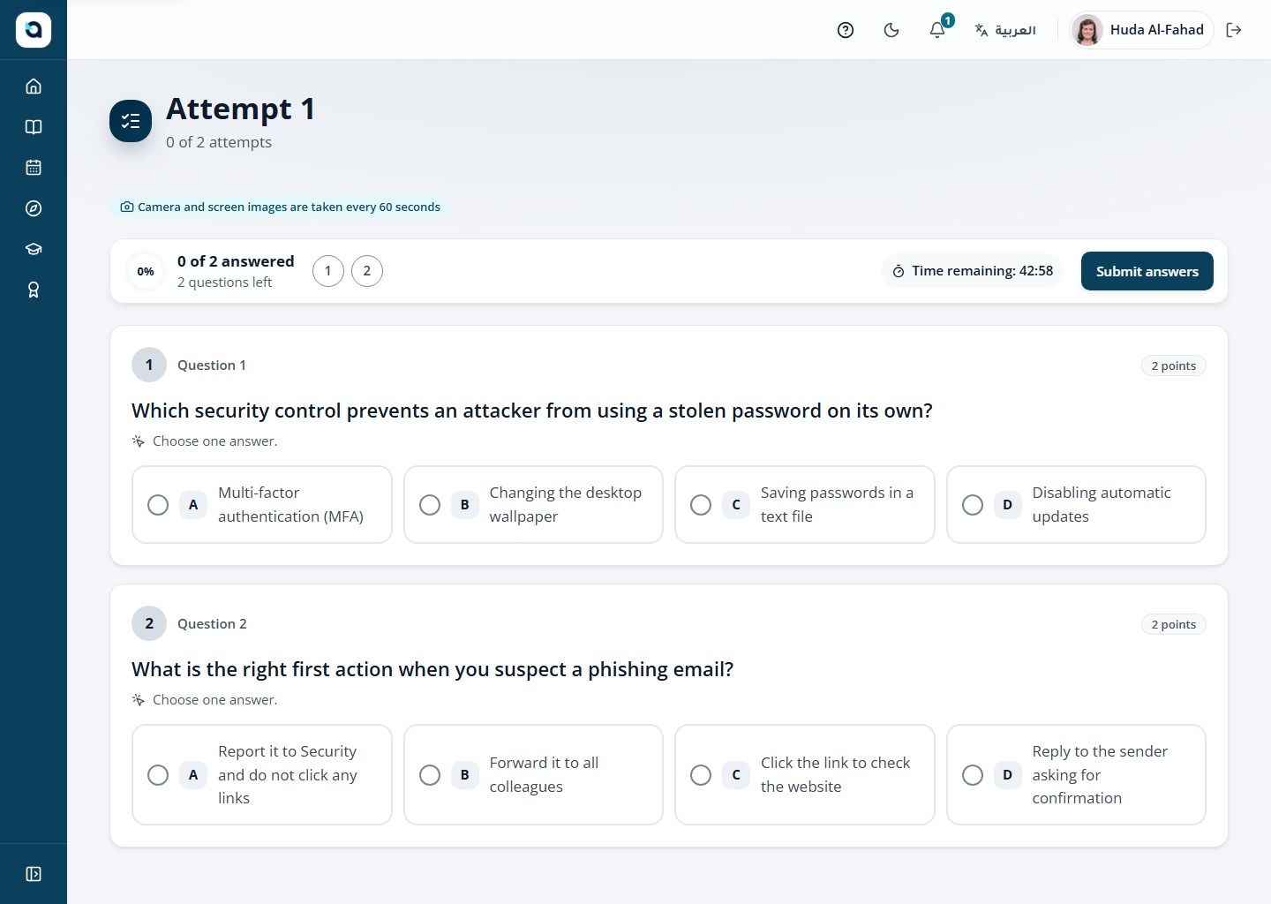Open the calendar icon in sidebar
This screenshot has height=904, width=1271.
[x=34, y=168]
